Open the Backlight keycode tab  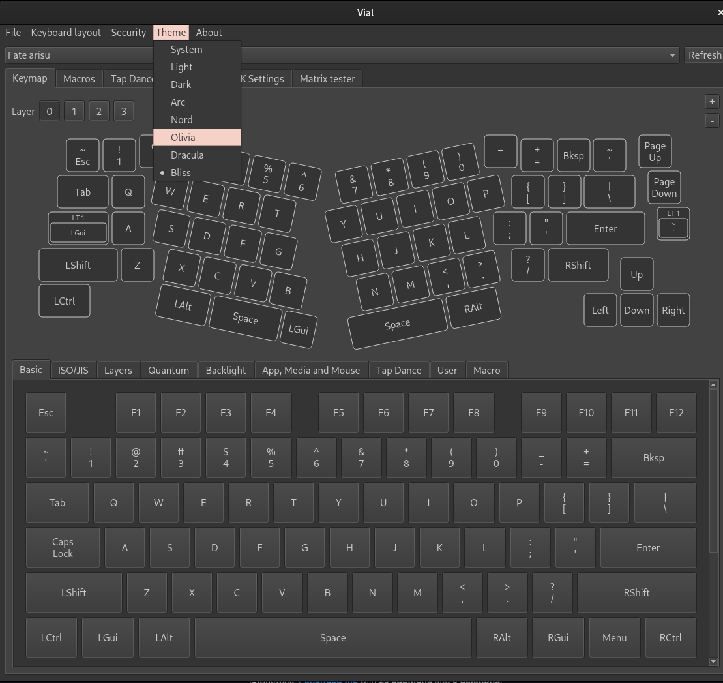click(x=226, y=370)
